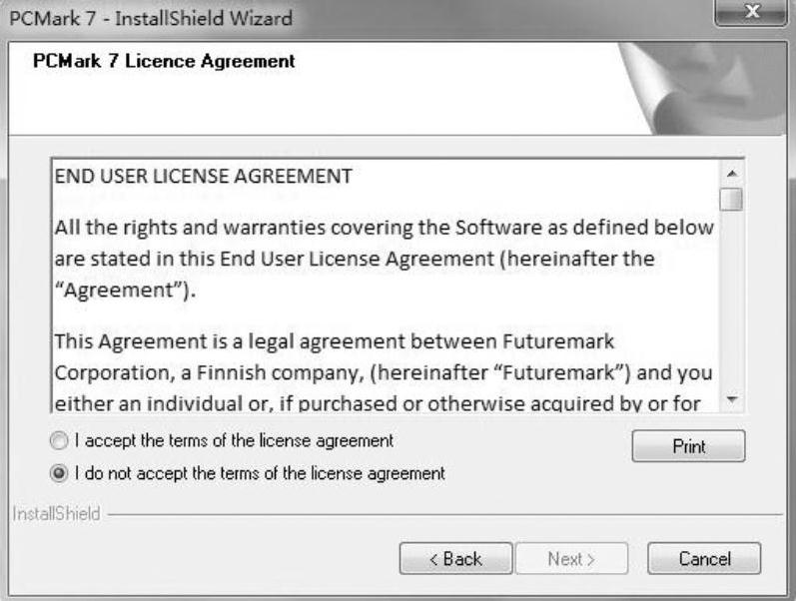Click the 'All the rights and warranties' paragraph
796x601 pixels.
tap(385, 228)
